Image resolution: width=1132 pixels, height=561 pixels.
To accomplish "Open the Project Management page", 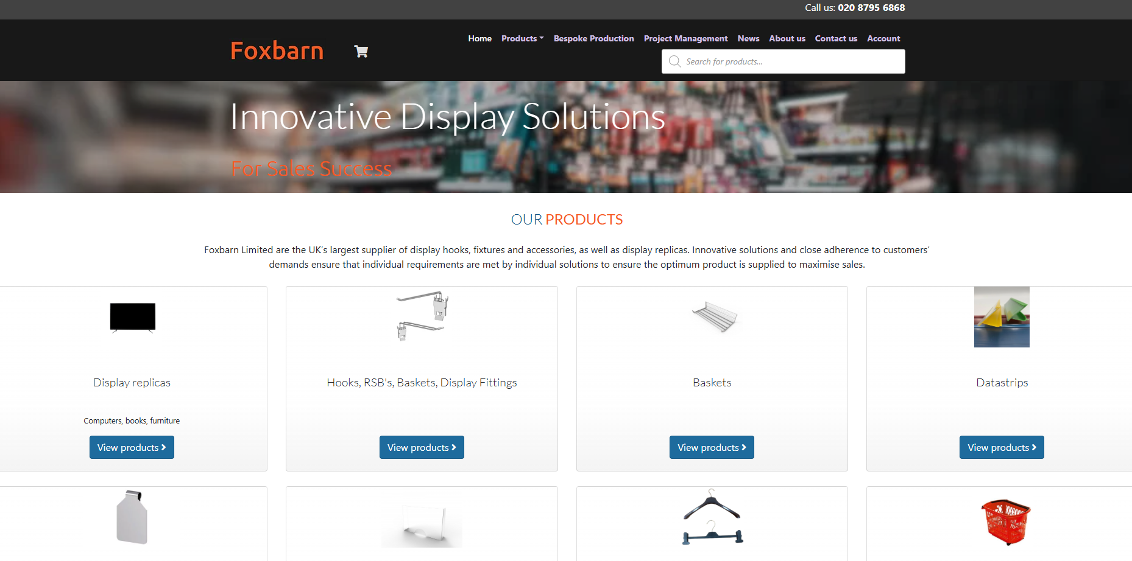I will [x=685, y=38].
